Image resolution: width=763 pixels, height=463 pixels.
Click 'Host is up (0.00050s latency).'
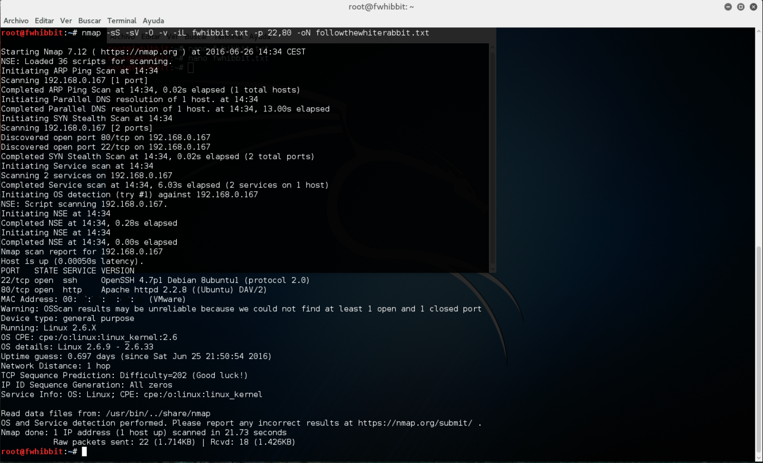coord(72,261)
